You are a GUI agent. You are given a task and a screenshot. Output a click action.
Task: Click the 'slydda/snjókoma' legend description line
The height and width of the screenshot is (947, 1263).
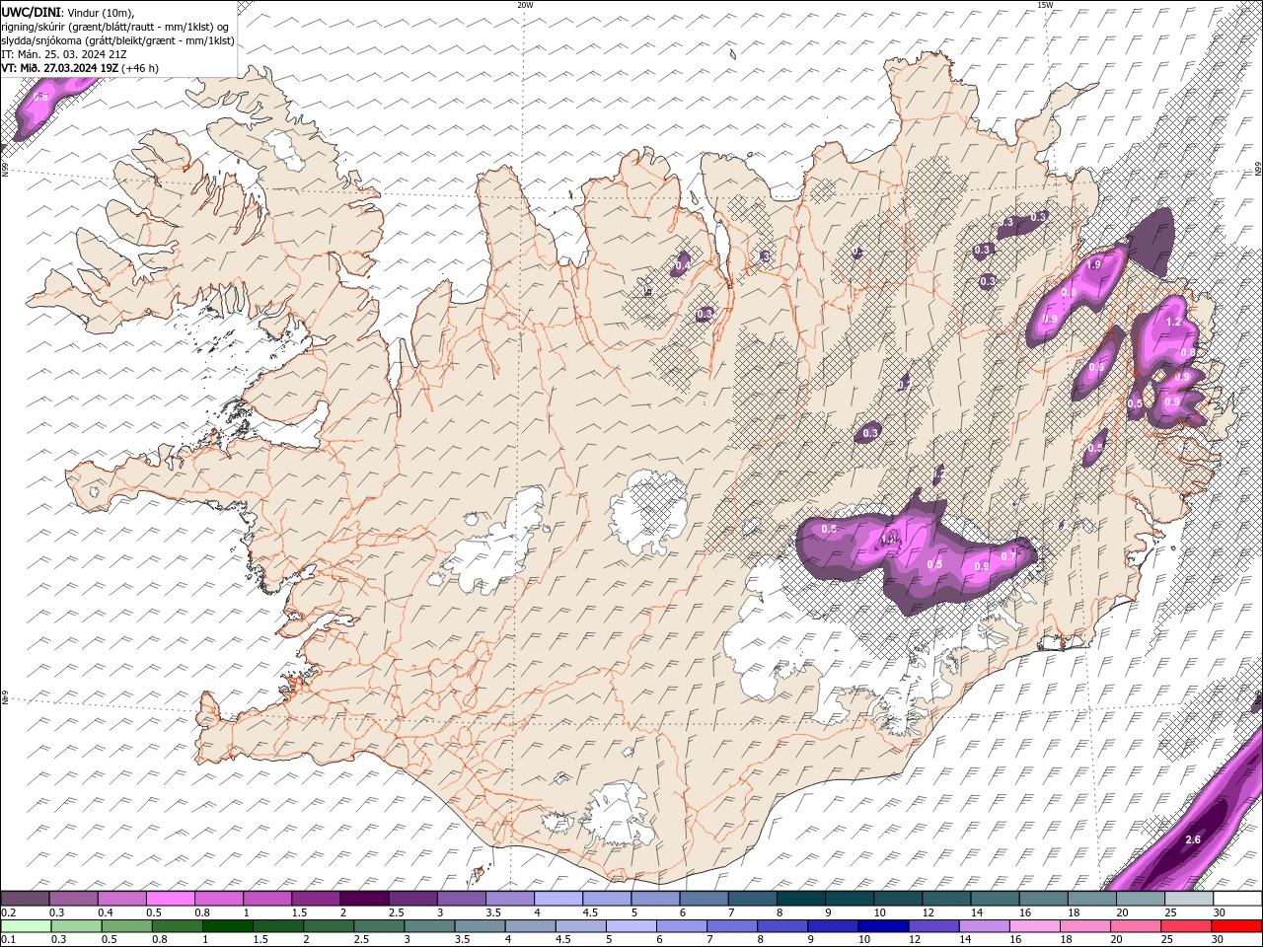pos(118,40)
